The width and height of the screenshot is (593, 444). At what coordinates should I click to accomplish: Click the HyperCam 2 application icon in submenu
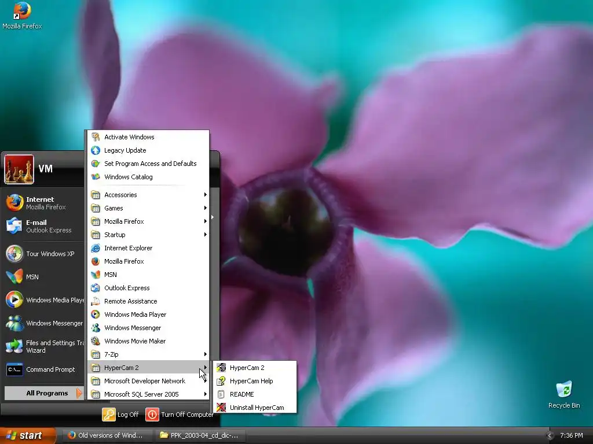coord(221,368)
